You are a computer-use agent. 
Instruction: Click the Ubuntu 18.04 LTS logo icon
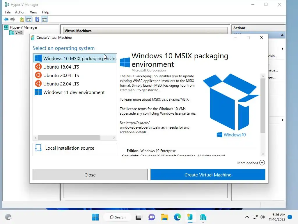tap(38, 67)
